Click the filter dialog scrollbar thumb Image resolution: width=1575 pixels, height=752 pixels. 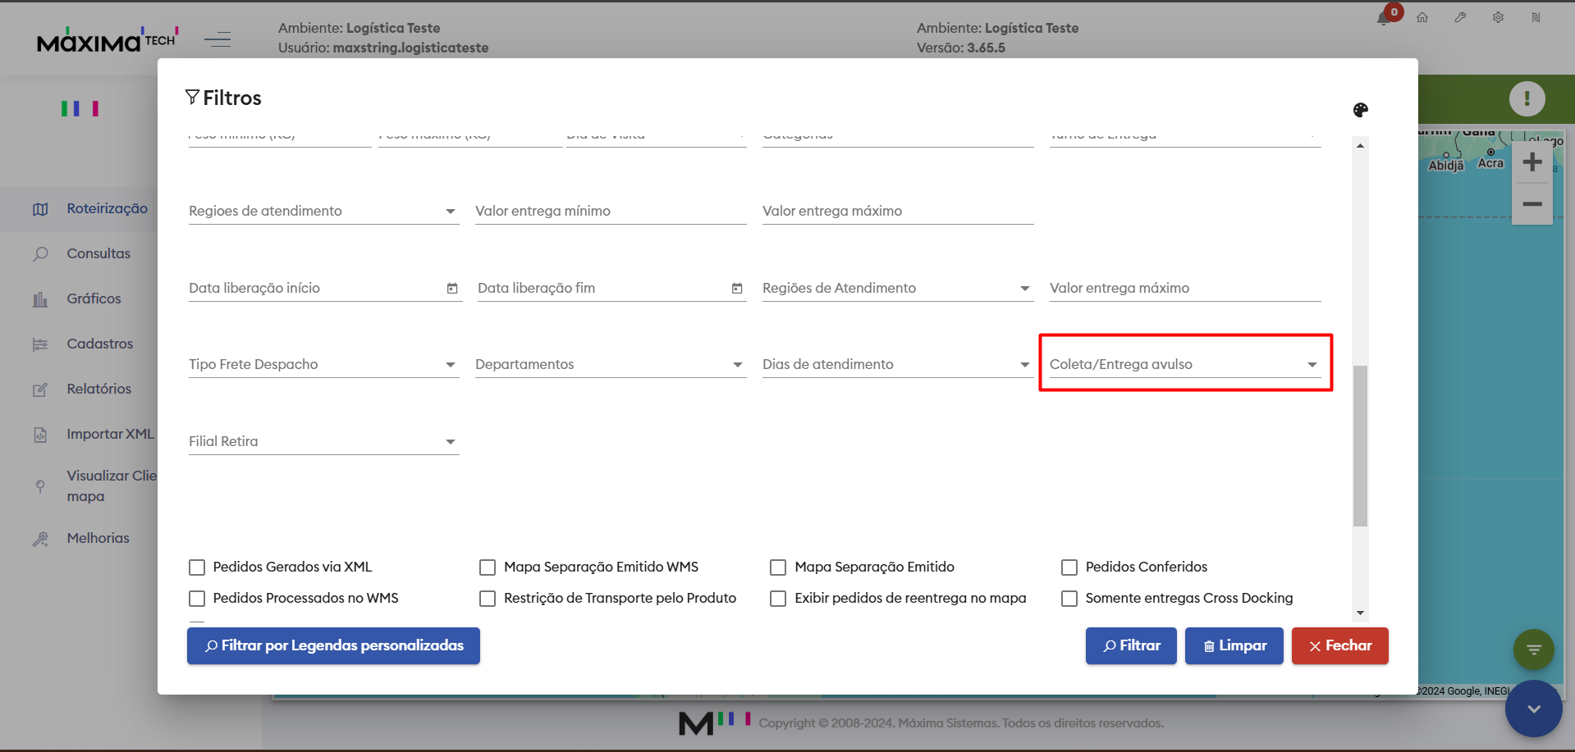1360,445
